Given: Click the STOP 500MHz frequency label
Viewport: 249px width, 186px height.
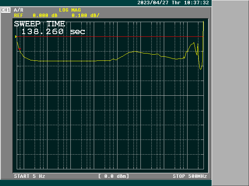Looking at the screenshot, I should (190, 176).
